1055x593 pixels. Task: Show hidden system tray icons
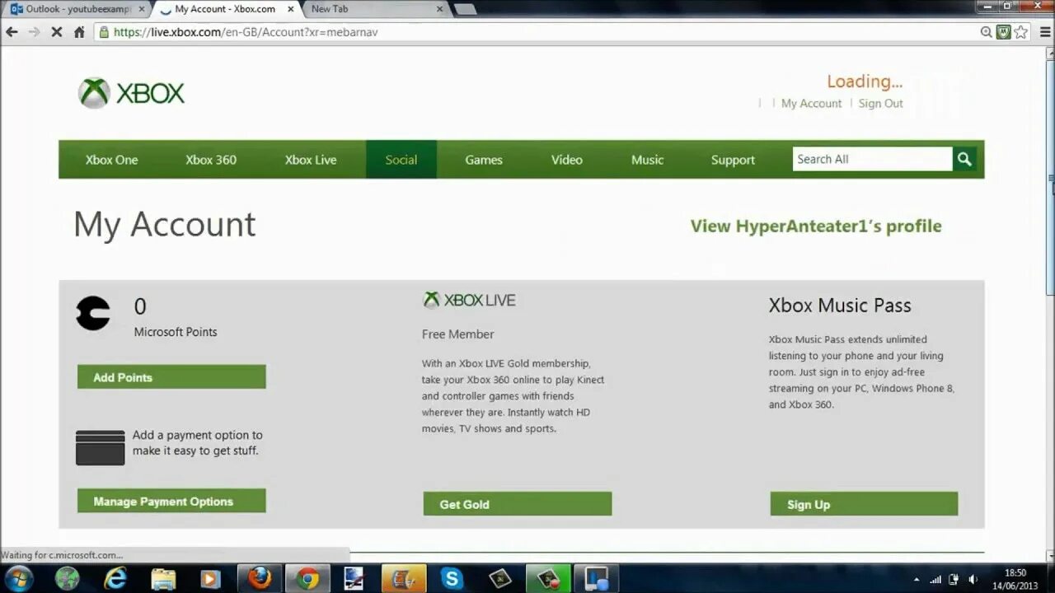[917, 579]
